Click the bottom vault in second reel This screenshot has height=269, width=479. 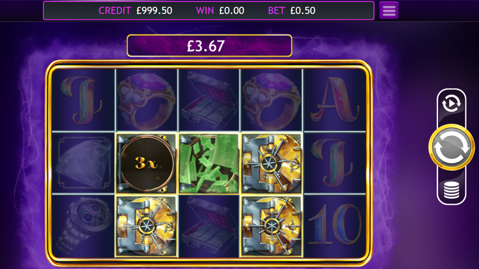[146, 226]
